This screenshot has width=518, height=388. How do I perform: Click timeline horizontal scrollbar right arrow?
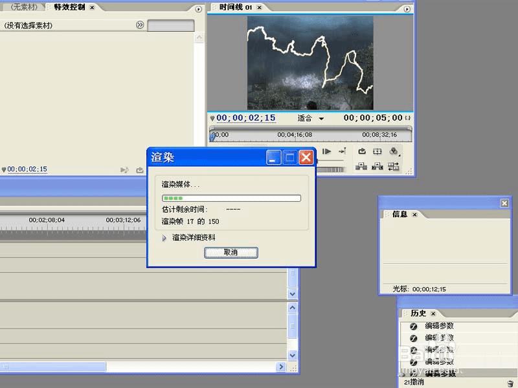[x=281, y=367]
